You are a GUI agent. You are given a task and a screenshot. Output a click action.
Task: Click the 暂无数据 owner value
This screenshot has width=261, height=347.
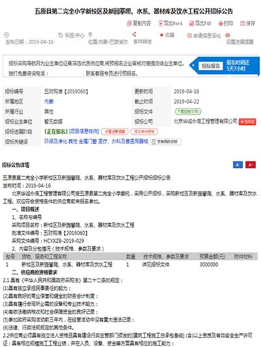(x=54, y=122)
